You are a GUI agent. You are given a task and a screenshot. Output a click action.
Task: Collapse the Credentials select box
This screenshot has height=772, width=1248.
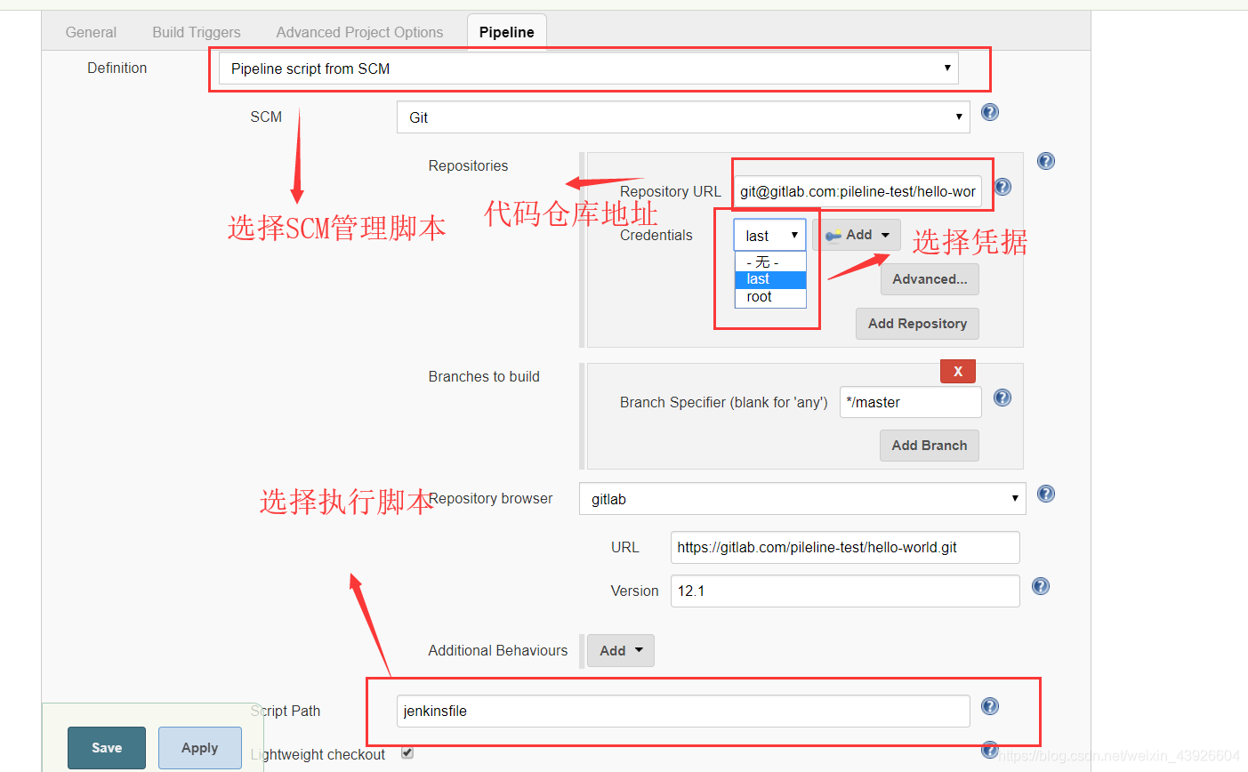769,235
